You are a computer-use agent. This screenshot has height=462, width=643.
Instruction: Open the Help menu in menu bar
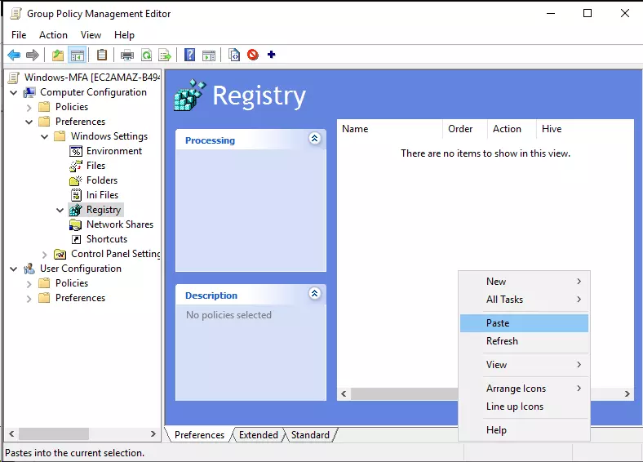coord(124,35)
